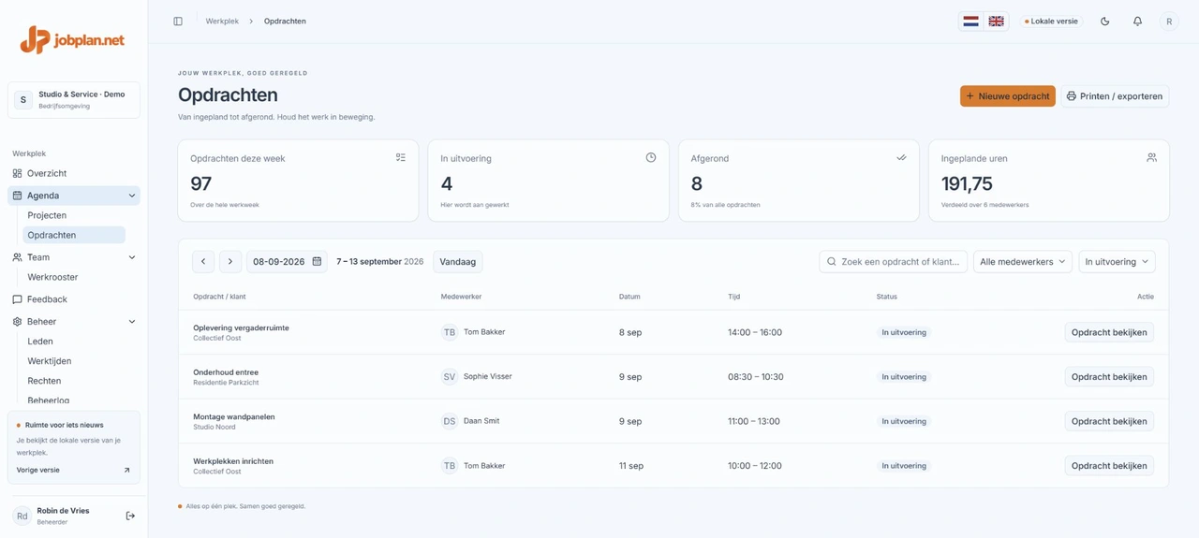1199x538 pixels.
Task: Switch language to Dutch flag
Action: (971, 22)
